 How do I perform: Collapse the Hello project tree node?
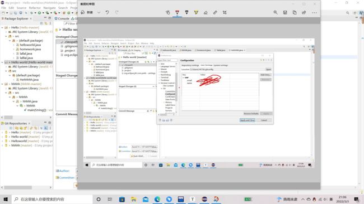[x=2, y=27]
